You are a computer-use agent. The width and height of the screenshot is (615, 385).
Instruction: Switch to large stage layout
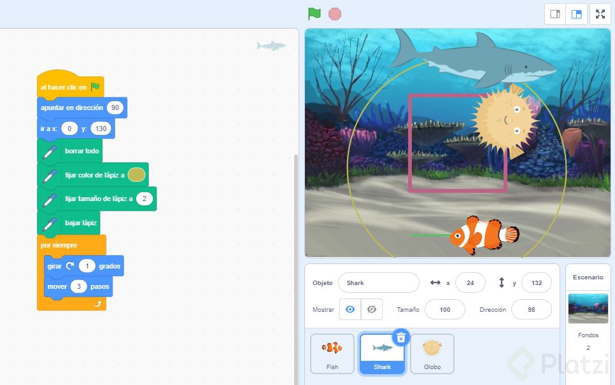tap(576, 14)
